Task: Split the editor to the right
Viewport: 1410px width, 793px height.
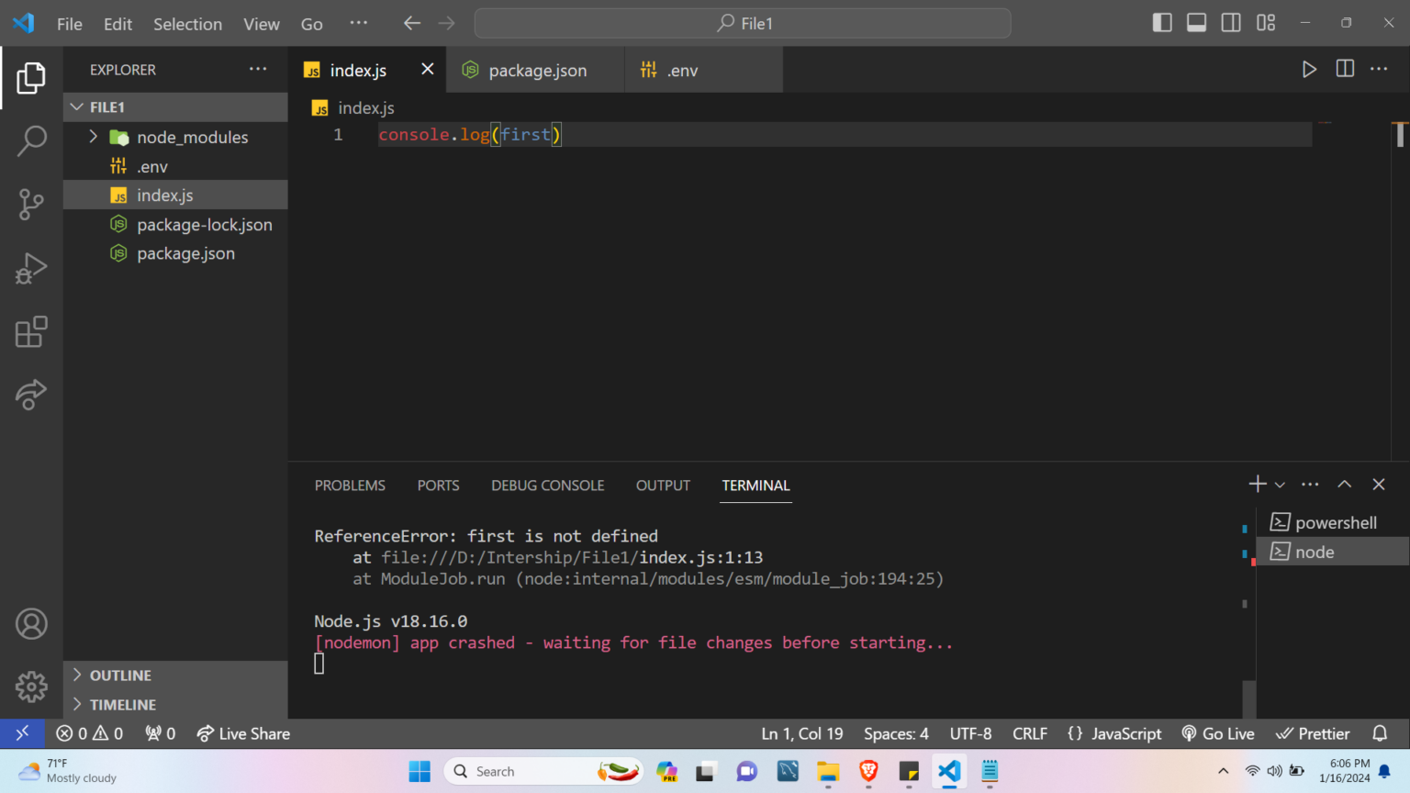Action: pyautogui.click(x=1344, y=69)
